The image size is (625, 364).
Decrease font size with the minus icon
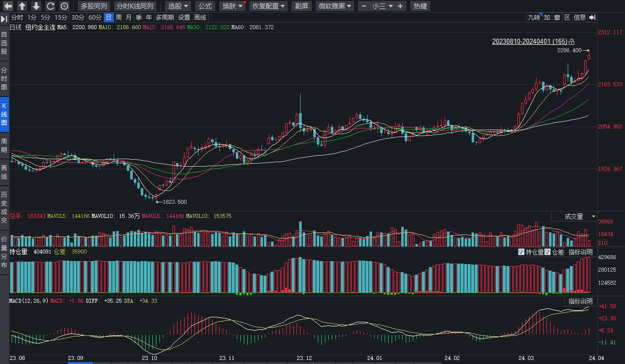(x=364, y=6)
